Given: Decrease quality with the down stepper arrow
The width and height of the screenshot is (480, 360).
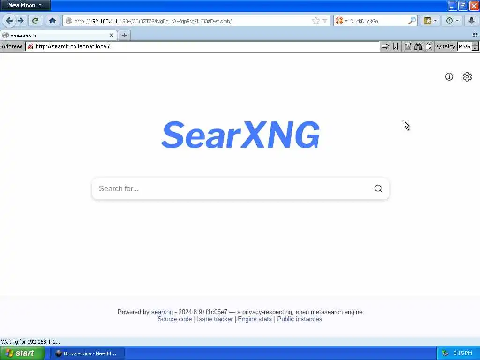Looking at the screenshot, I should [x=475, y=49].
